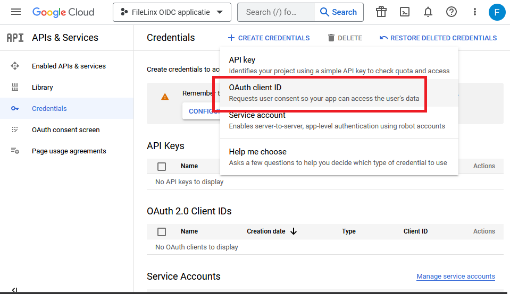Open the gift free trial icon
510x294 pixels.
[x=381, y=12]
